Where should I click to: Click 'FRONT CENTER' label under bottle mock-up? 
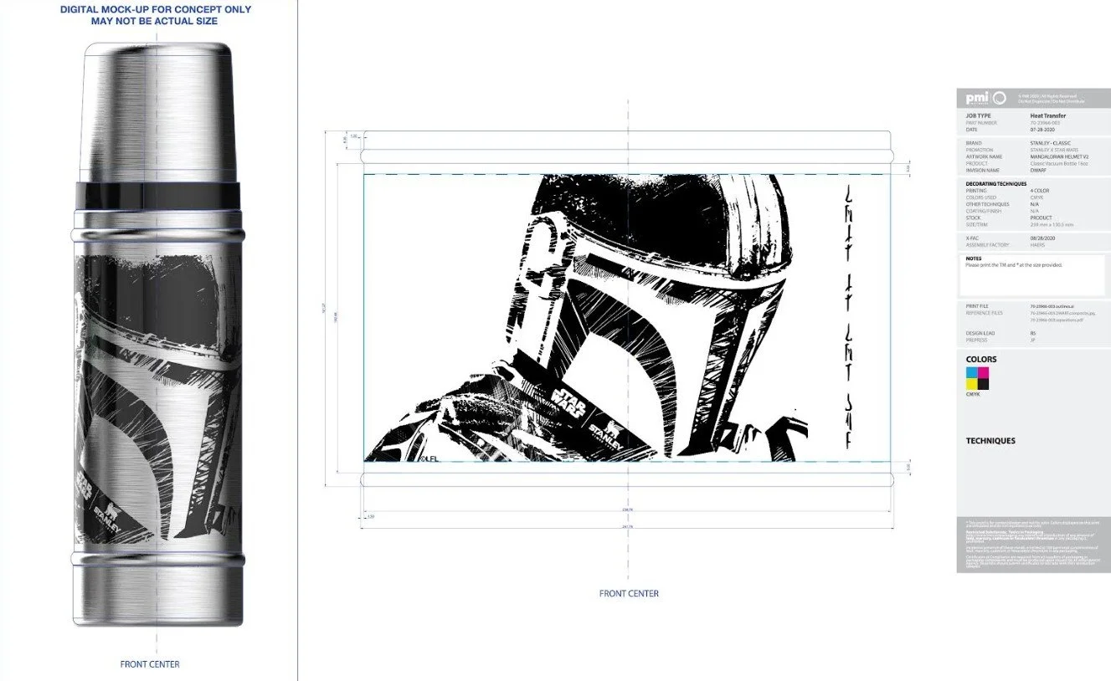(x=150, y=664)
